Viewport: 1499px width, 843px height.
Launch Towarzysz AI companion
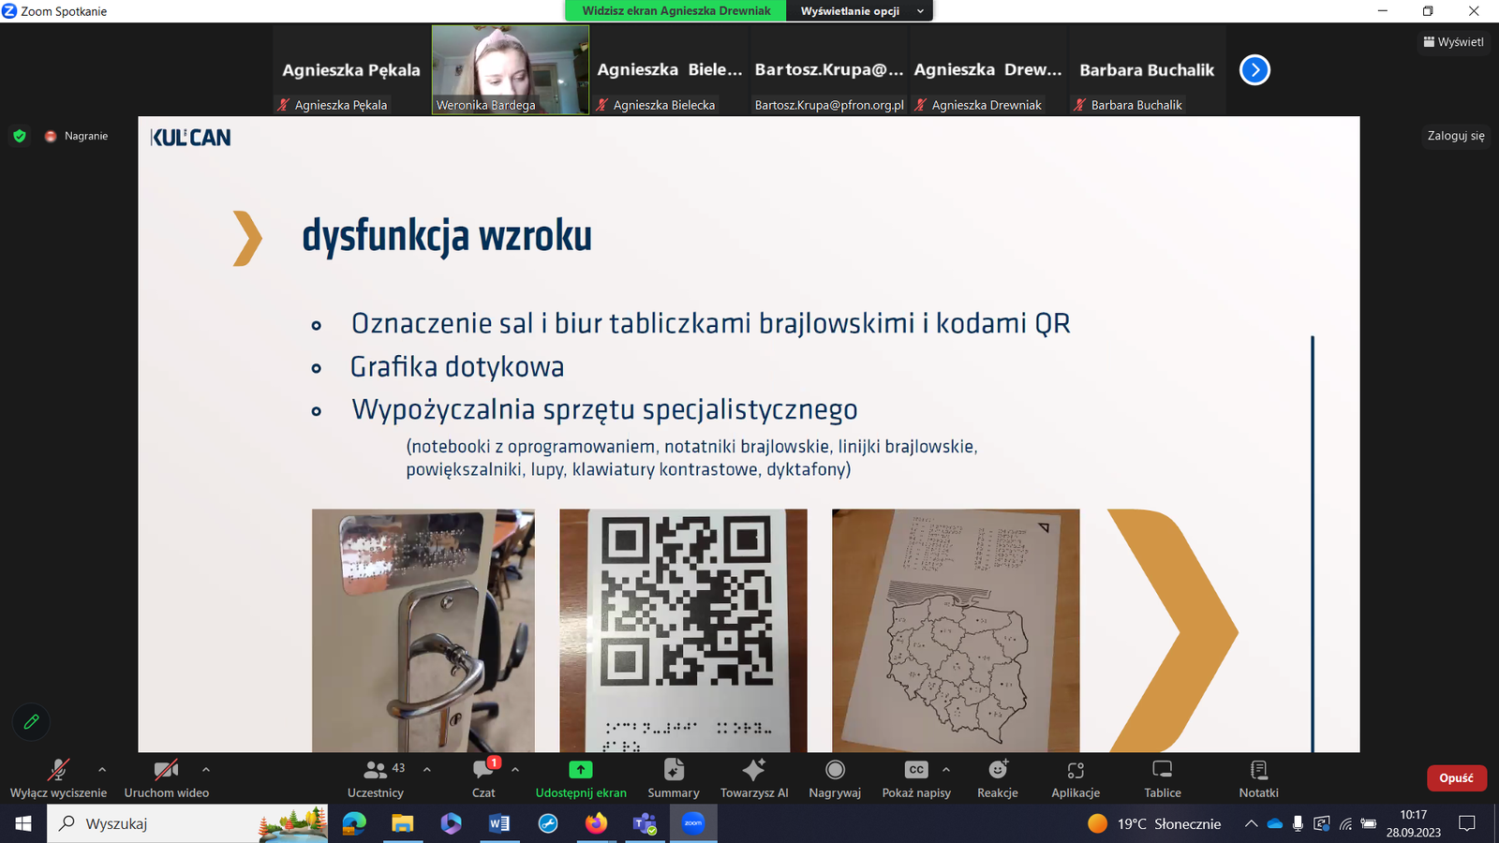pyautogui.click(x=754, y=777)
